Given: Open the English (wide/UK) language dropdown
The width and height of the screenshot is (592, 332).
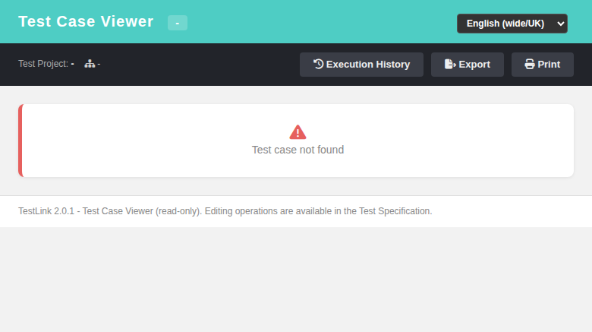Looking at the screenshot, I should coord(512,24).
